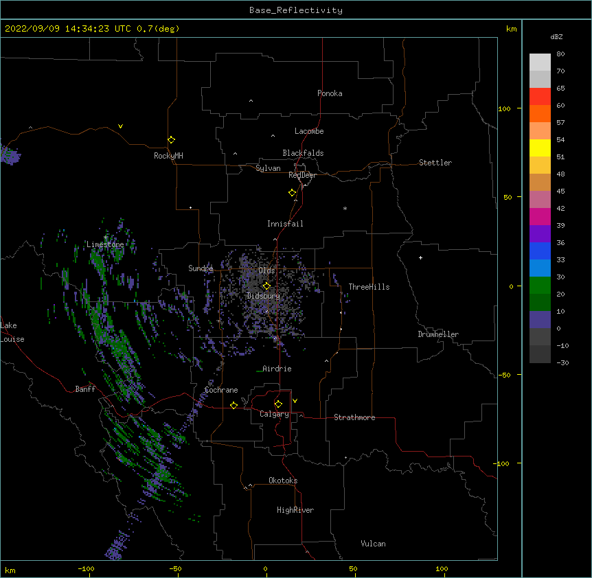Click the 80 dBZ legend value
The height and width of the screenshot is (578, 592).
(560, 54)
